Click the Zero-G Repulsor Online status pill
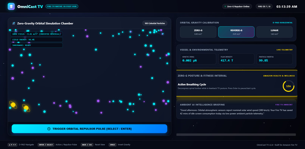 point(237,6)
